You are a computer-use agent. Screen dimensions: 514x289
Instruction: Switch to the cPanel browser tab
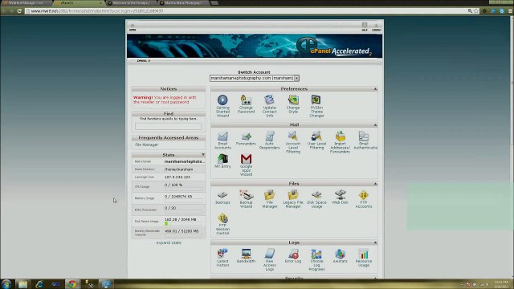click(x=79, y=2)
